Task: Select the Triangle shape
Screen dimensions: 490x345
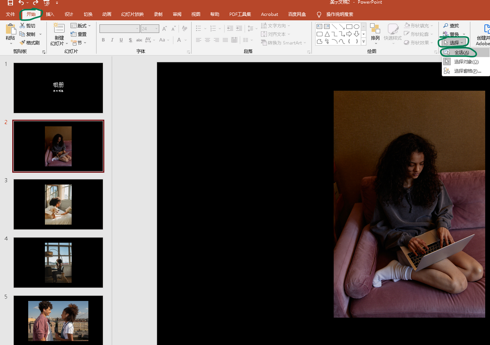Action: click(x=327, y=34)
